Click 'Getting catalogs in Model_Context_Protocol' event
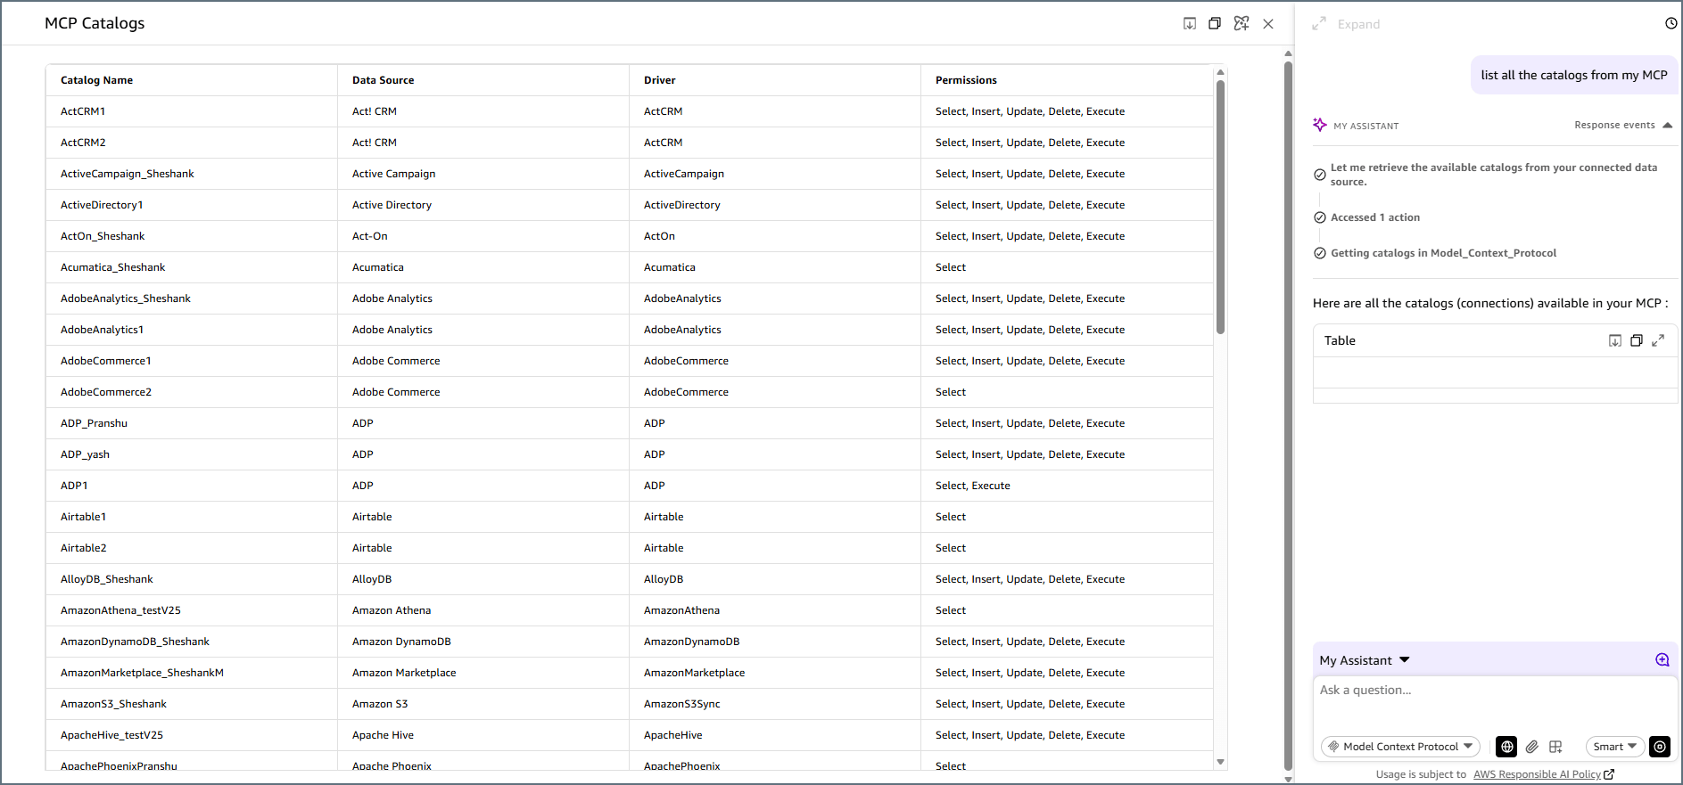This screenshot has width=1683, height=785. (1443, 253)
